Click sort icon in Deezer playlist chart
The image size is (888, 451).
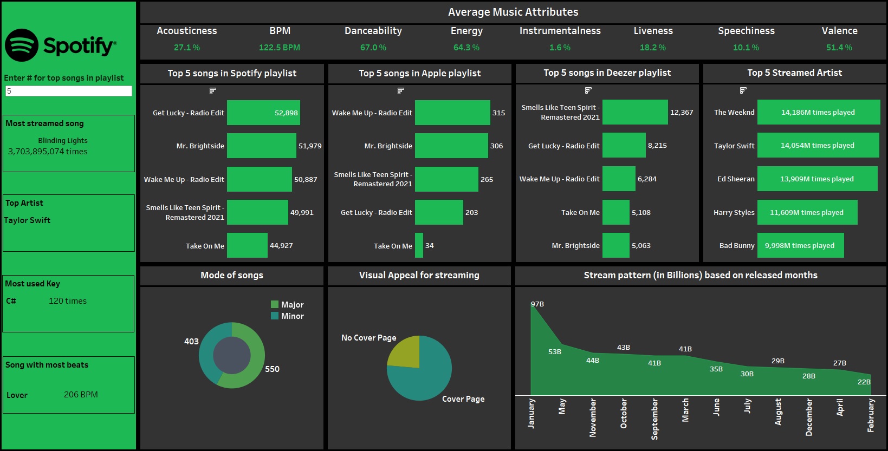coord(588,90)
